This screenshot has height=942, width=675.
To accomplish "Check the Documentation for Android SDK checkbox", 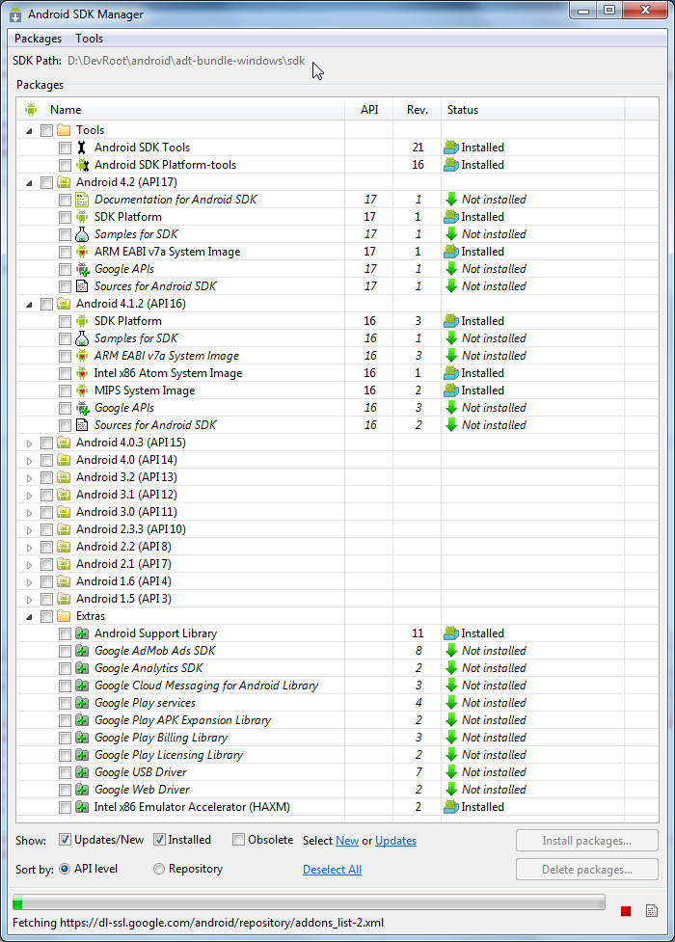I will [65, 200].
